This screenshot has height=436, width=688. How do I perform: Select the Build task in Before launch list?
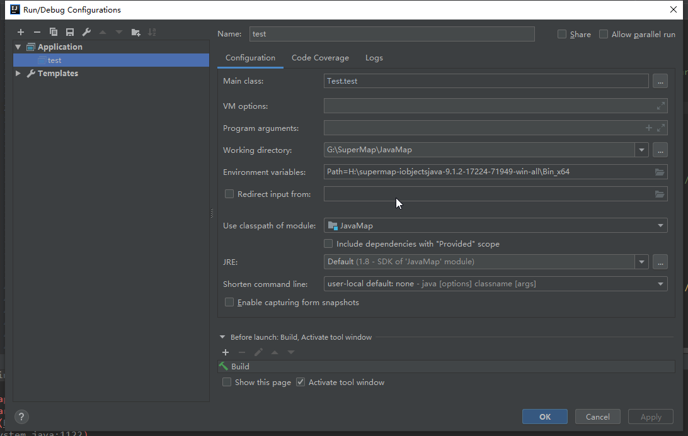(446, 366)
